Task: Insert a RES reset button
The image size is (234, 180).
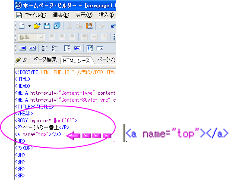Action: pyautogui.click(x=32, y=48)
